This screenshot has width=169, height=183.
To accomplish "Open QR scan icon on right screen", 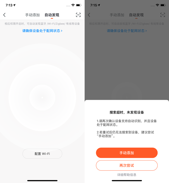I will (163, 15).
